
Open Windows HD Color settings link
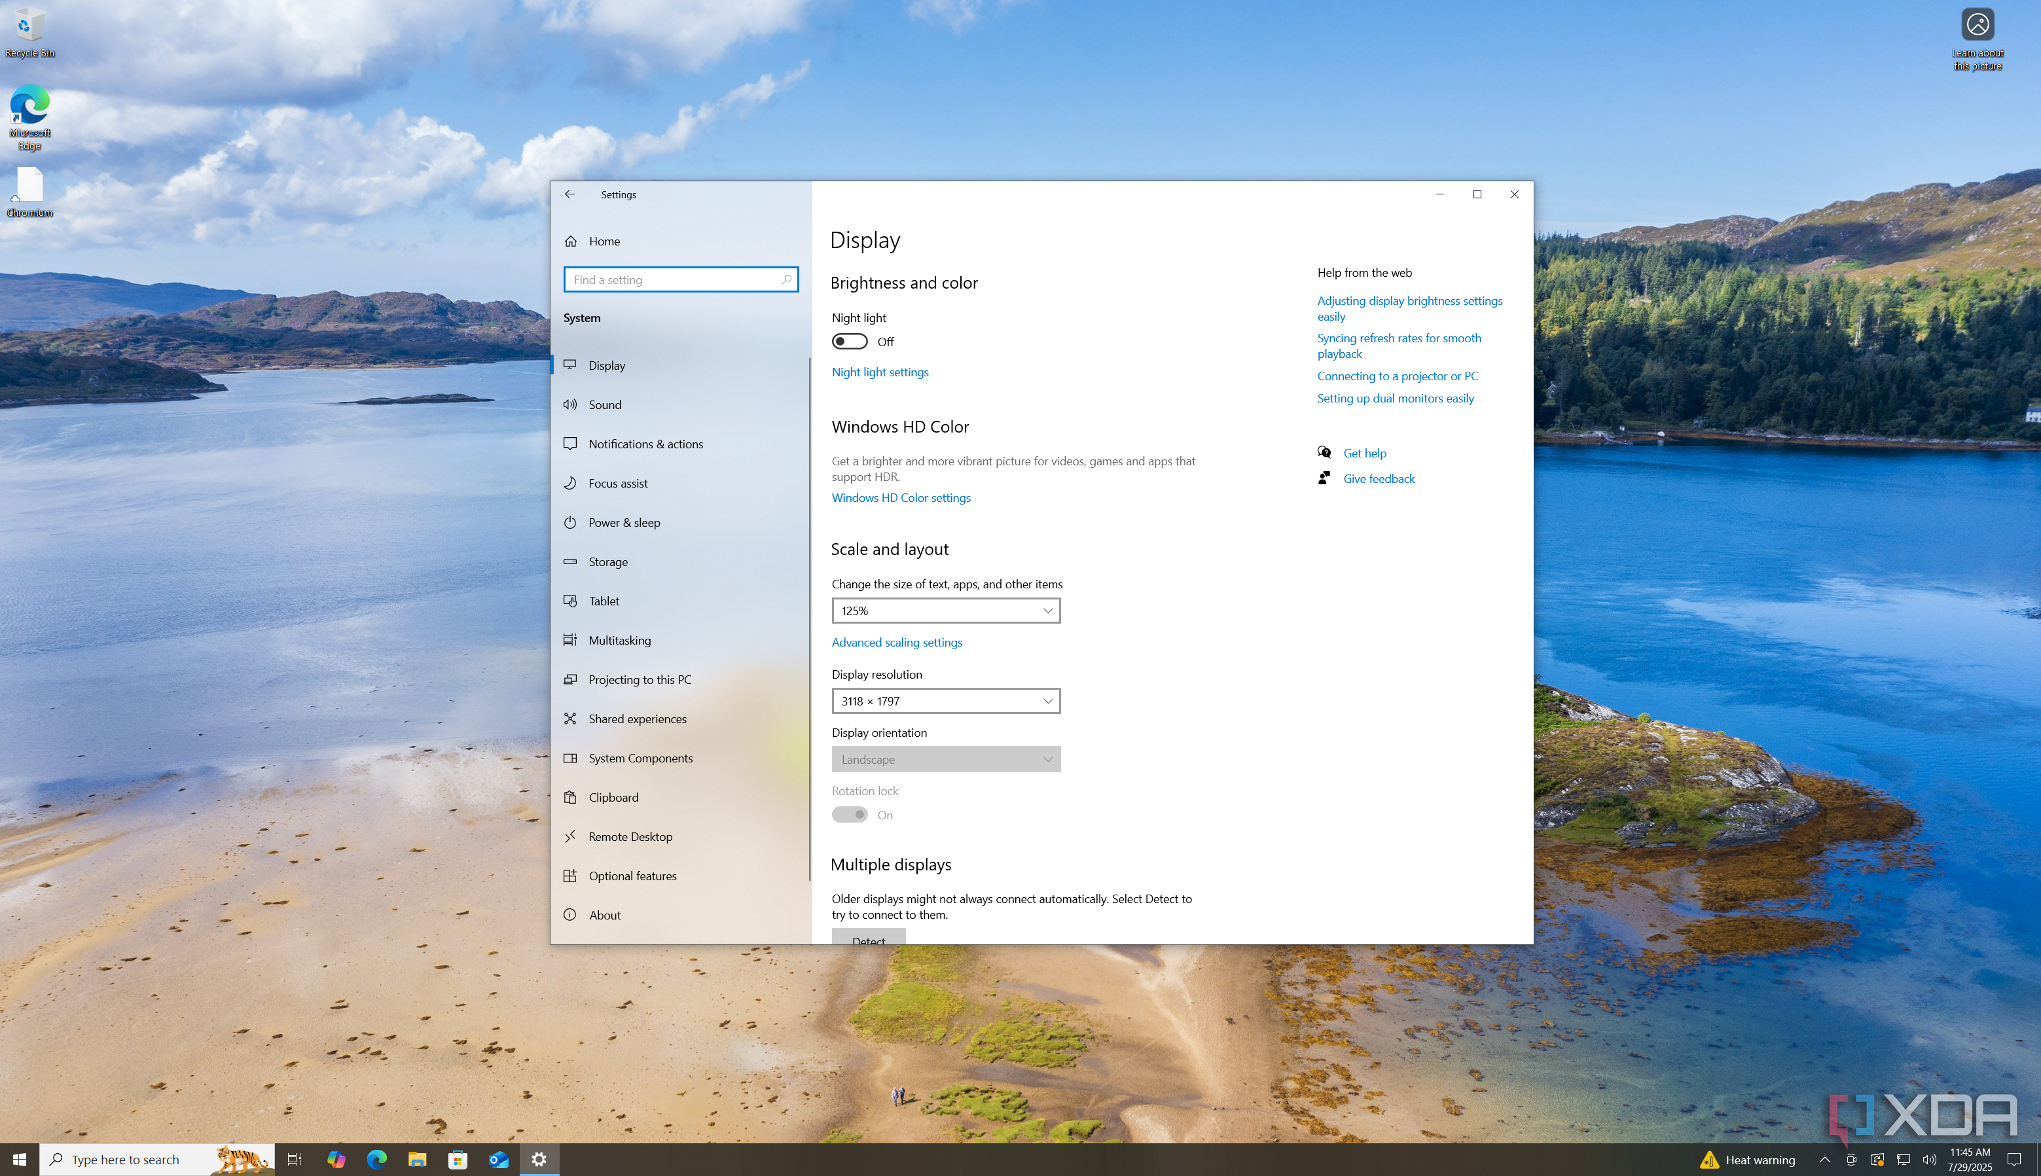[901, 499]
